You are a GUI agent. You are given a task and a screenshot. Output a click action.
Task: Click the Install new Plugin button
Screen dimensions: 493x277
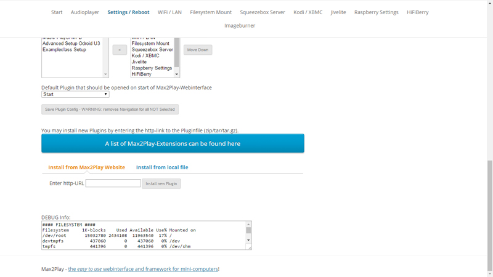point(161,183)
